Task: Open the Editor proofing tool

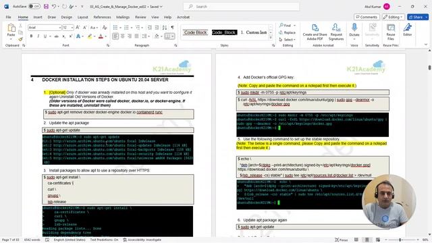Action: tap(408, 30)
